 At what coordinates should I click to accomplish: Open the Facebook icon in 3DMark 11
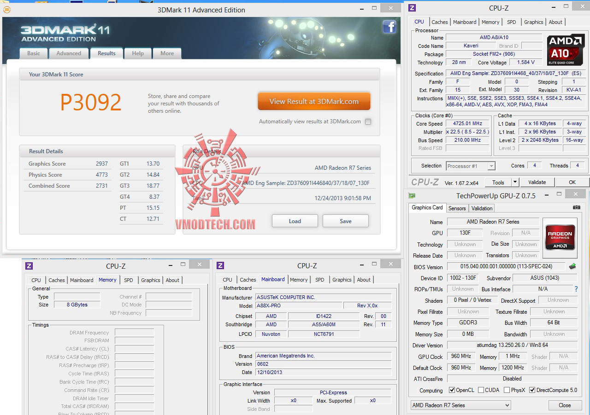coord(389,27)
